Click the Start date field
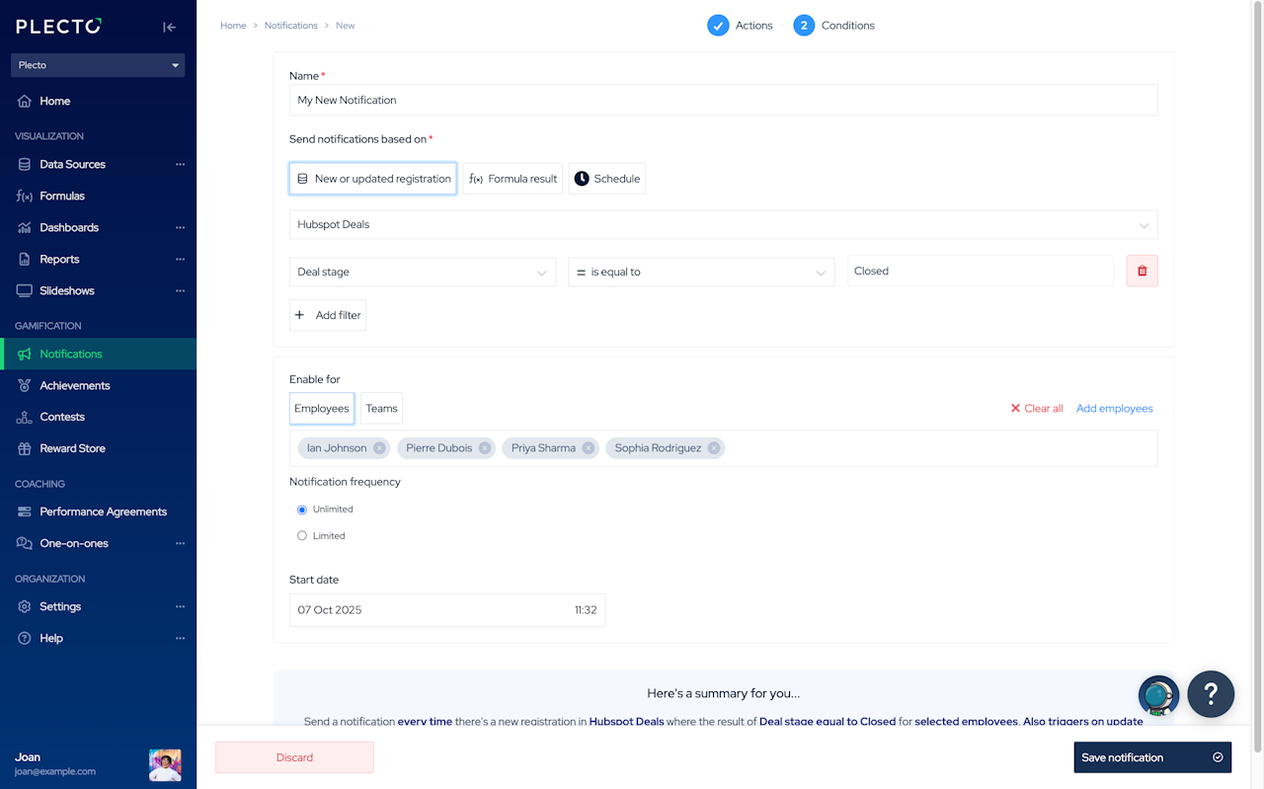Viewport: 1264px width, 789px height. (447, 610)
